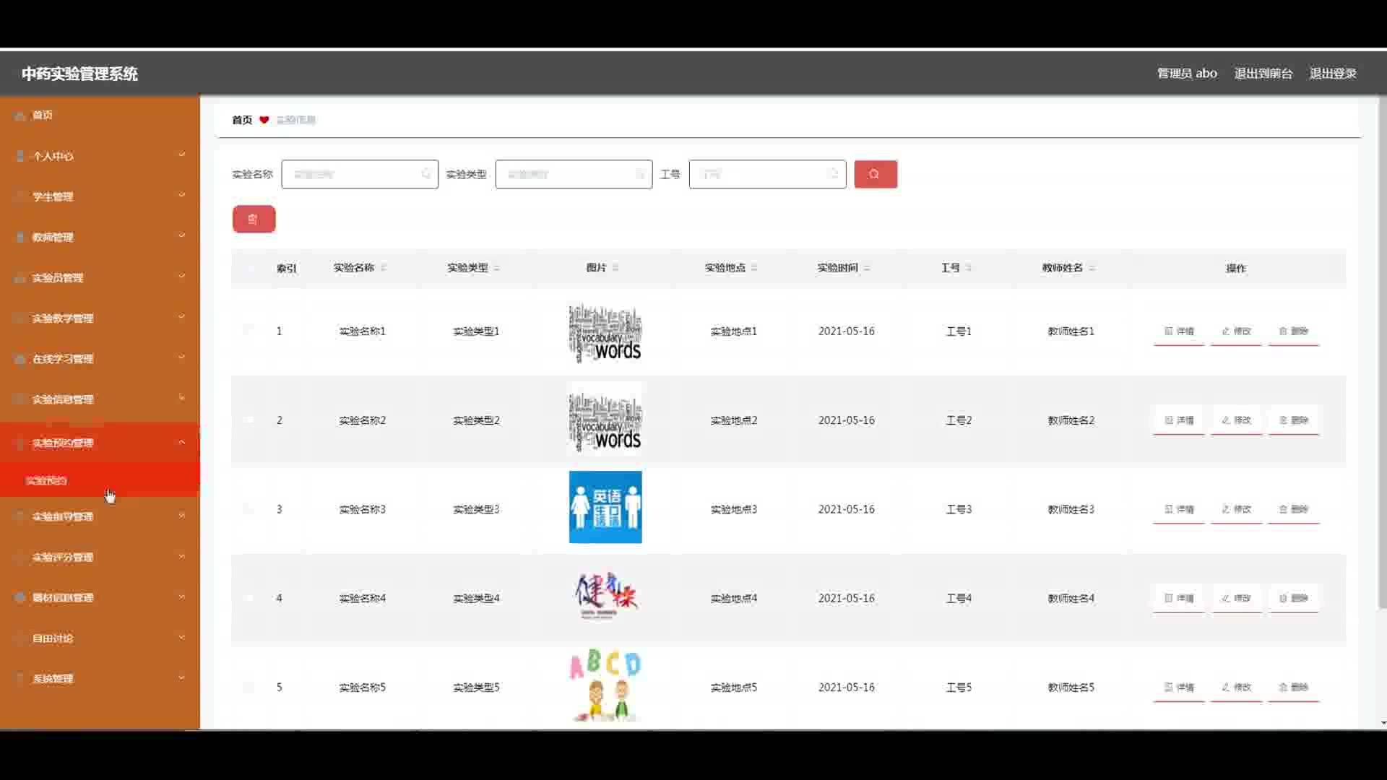The image size is (1387, 780).
Task: Open the 实验信息管理 sidebar menu
Action: [100, 399]
